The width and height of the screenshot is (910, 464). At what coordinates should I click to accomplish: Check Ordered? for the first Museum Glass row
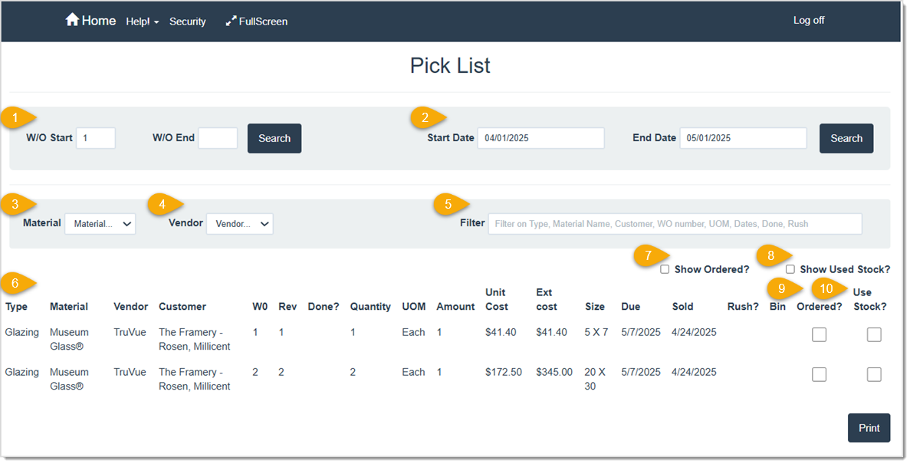818,334
